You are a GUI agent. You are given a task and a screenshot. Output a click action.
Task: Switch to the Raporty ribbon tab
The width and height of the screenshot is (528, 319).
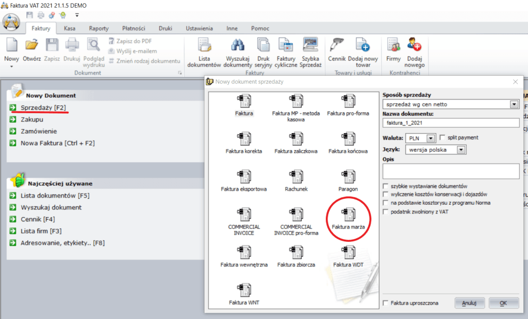tap(98, 28)
